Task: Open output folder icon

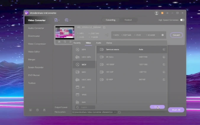Action: pyautogui.click(x=120, y=112)
